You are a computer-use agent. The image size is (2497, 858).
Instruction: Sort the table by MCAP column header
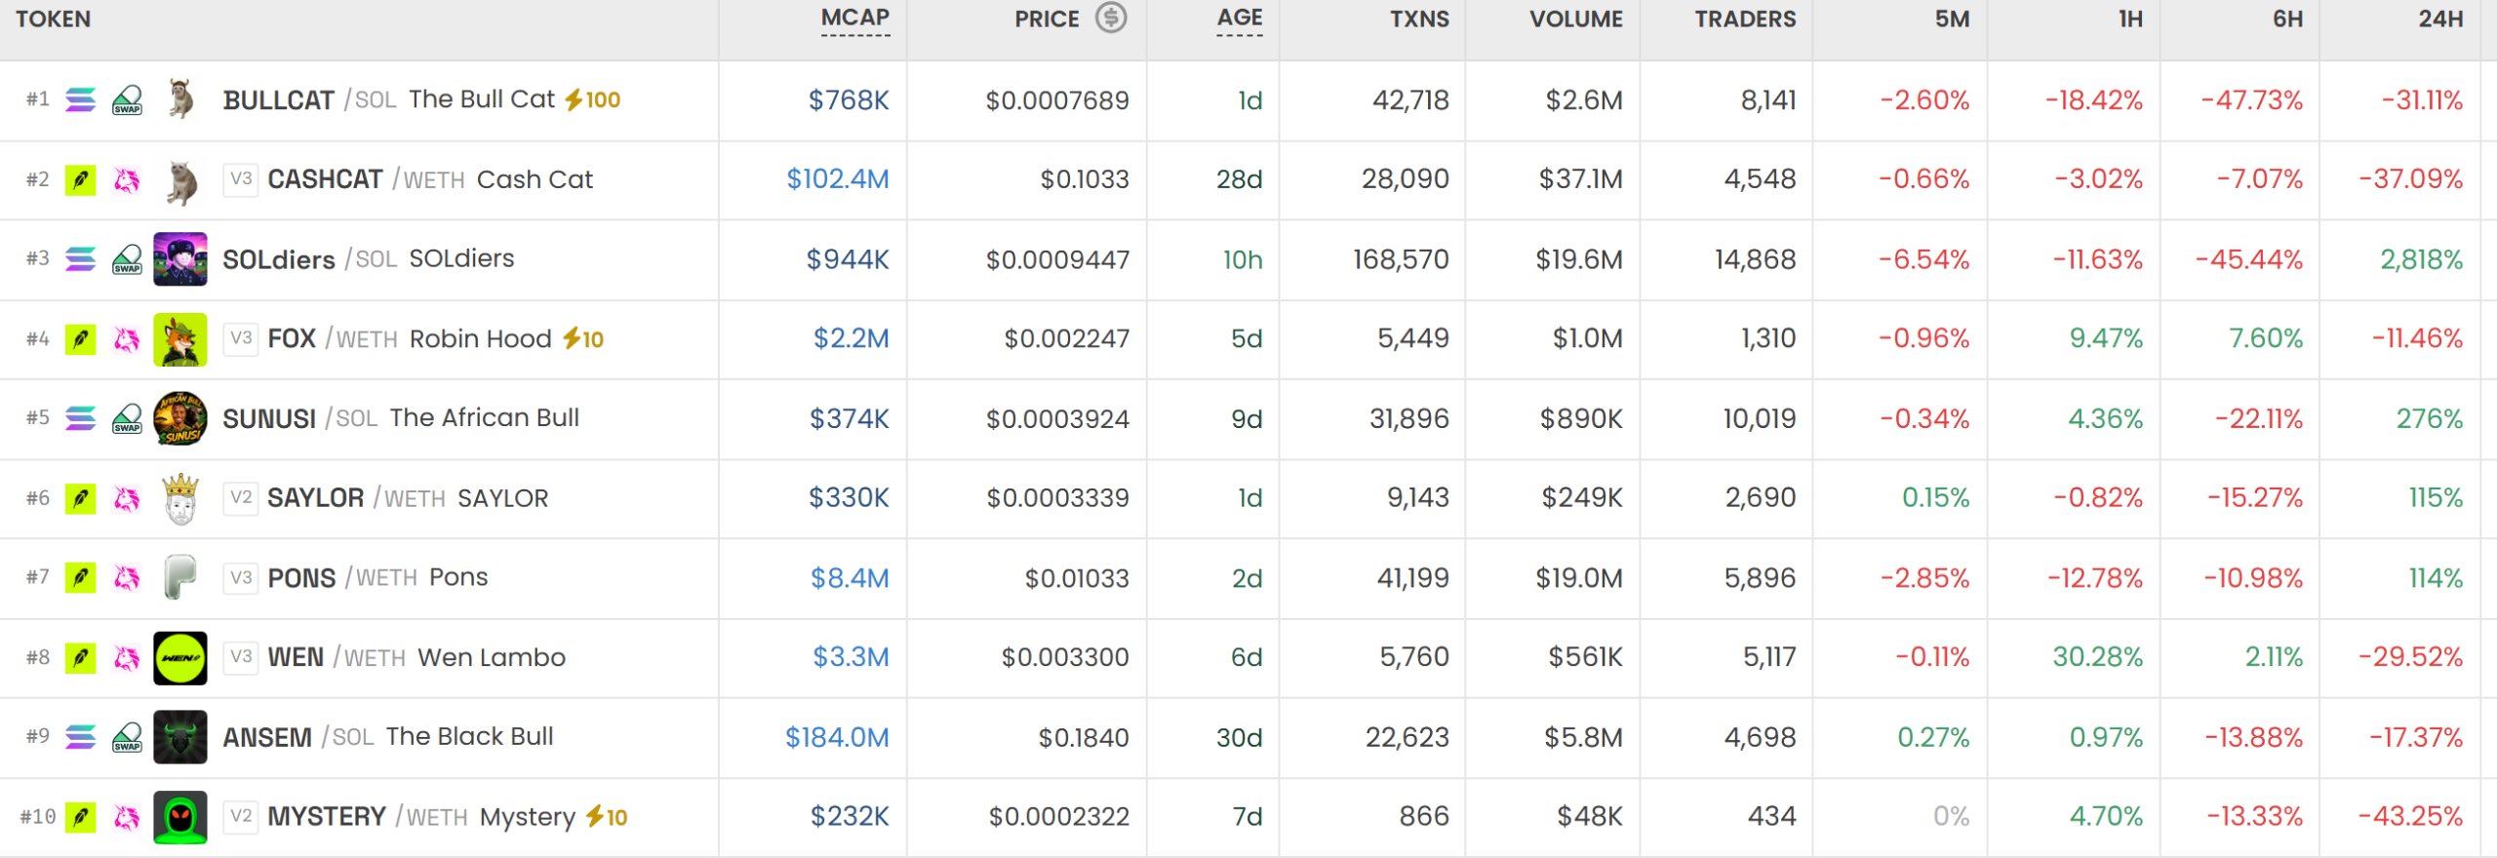pyautogui.click(x=855, y=19)
